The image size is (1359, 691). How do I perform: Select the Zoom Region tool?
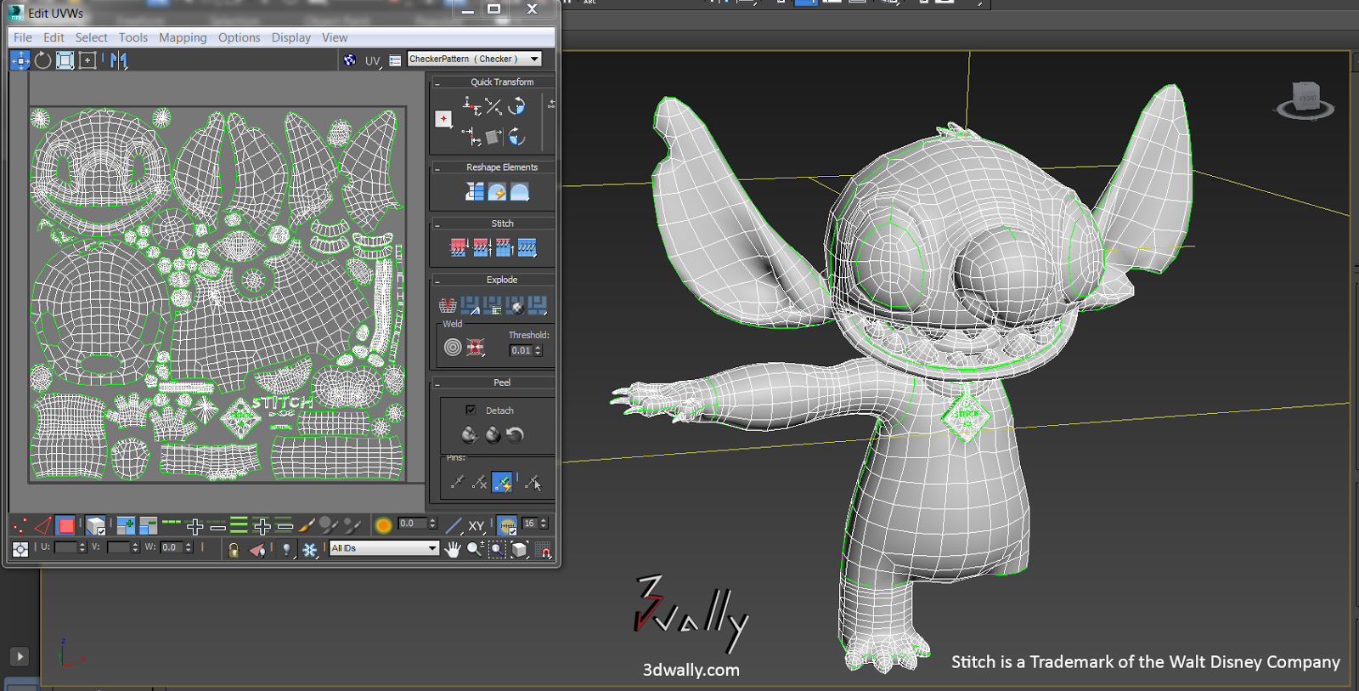coord(497,550)
